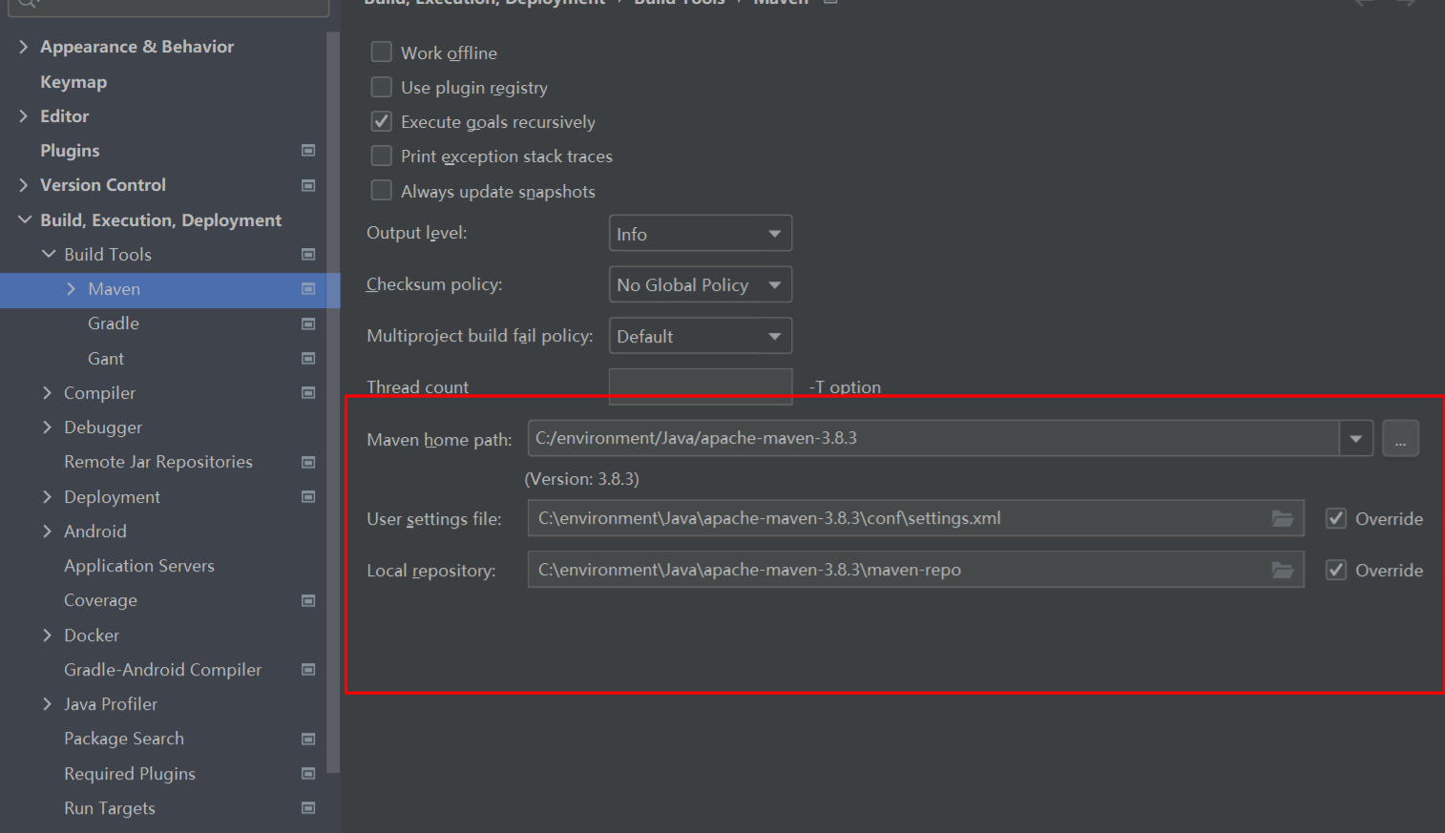The width and height of the screenshot is (1445, 833).
Task: Expand the Editor section
Action: point(24,116)
